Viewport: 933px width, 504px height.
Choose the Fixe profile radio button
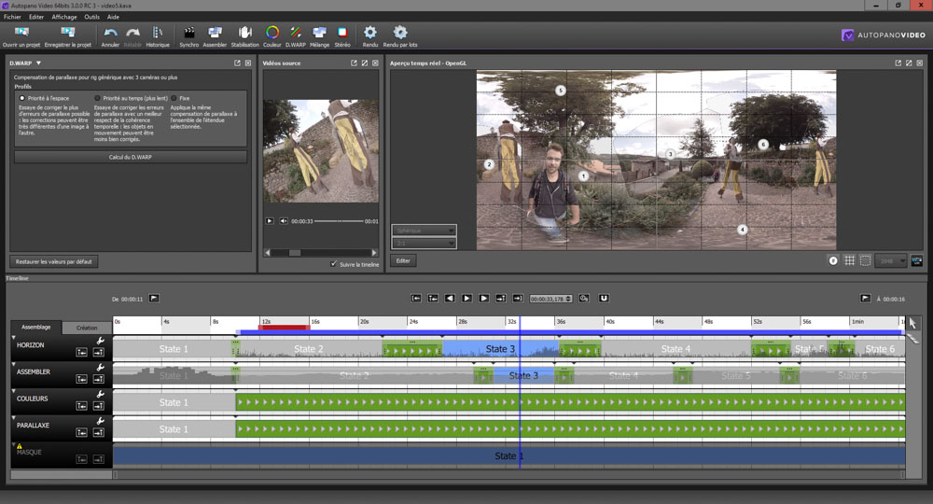point(174,98)
